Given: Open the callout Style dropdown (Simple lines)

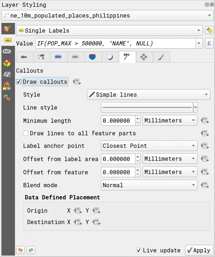Looking at the screenshot, I should pyautogui.click(x=149, y=94).
